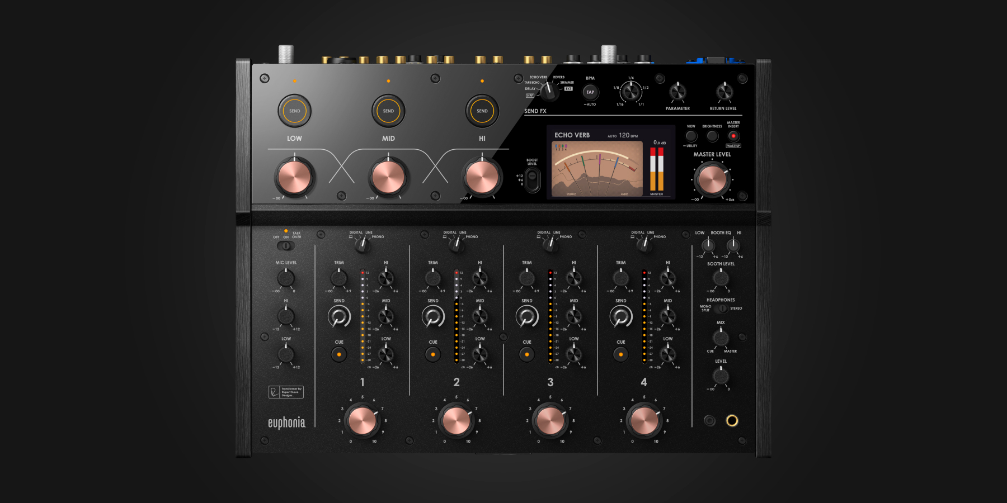This screenshot has width=1007, height=503.
Task: Click the MASTER stereo level meter
Action: tap(657, 169)
